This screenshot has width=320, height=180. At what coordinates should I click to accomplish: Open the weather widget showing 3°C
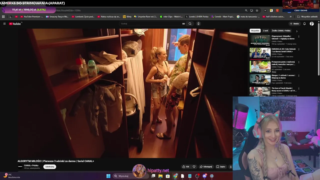click(11, 176)
